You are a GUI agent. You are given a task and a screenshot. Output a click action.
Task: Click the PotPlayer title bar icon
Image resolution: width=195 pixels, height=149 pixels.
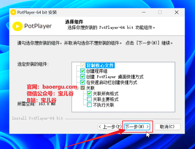pyautogui.click(x=13, y=12)
